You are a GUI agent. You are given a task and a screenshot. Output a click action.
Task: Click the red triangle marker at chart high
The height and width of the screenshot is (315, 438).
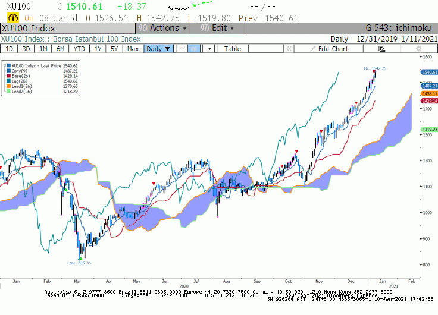(374, 72)
